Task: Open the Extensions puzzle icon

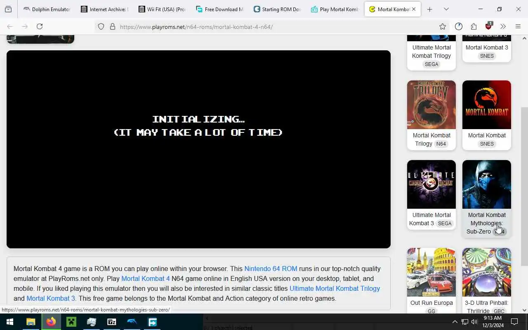Action: click(474, 26)
